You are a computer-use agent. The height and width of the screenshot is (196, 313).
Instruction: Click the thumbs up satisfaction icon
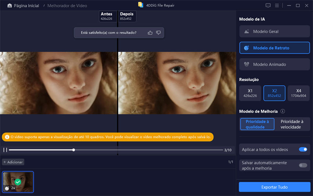(150, 33)
